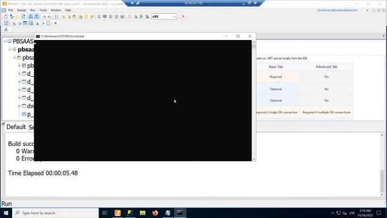
Task: Minimize the cmd.exe window
Action: 226,36
